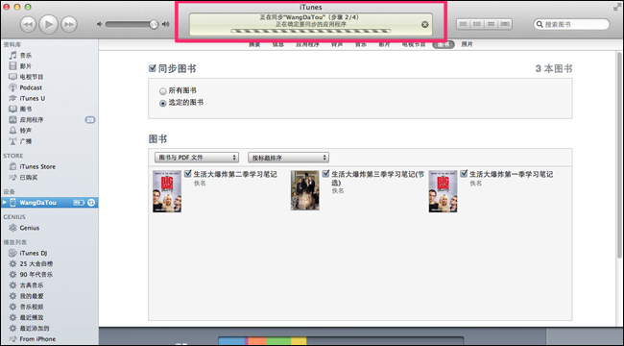This screenshot has height=346, width=624.
Task: Click the 搜索图书 search field
Action: (571, 24)
